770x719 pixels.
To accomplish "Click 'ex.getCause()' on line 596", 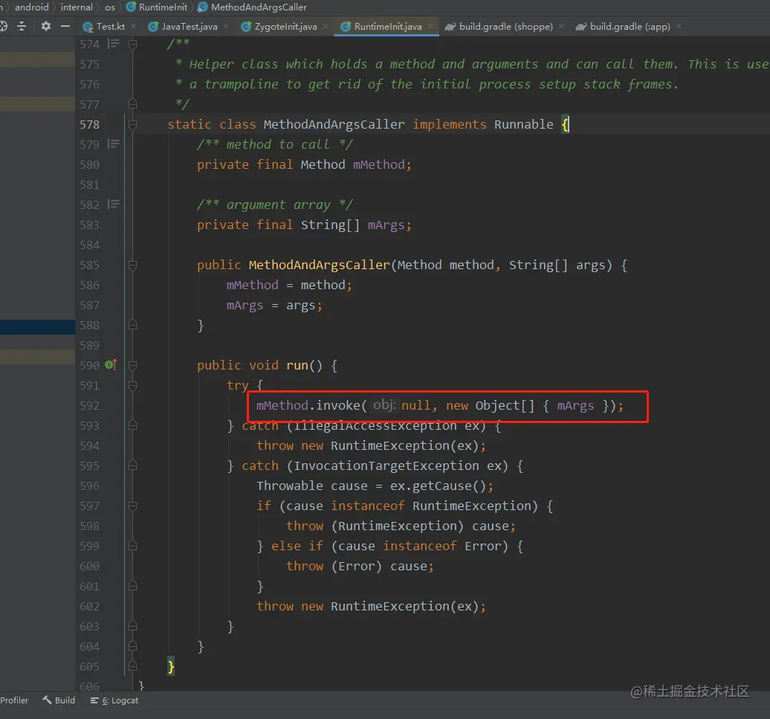I will [x=438, y=486].
